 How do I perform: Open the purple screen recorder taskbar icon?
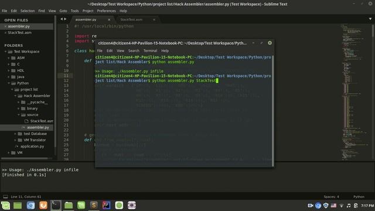(x=132, y=205)
